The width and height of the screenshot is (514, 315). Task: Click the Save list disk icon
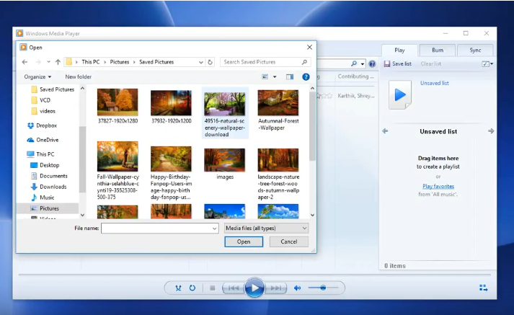(x=387, y=64)
